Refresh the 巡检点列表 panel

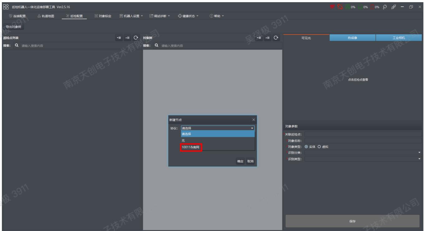(136, 38)
